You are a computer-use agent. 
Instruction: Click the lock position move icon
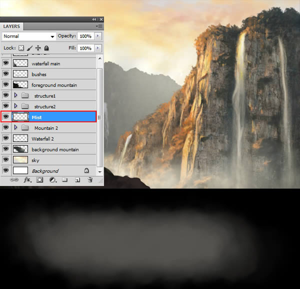point(38,48)
